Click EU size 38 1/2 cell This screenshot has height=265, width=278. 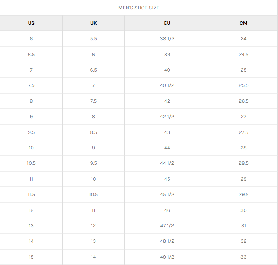(x=167, y=39)
